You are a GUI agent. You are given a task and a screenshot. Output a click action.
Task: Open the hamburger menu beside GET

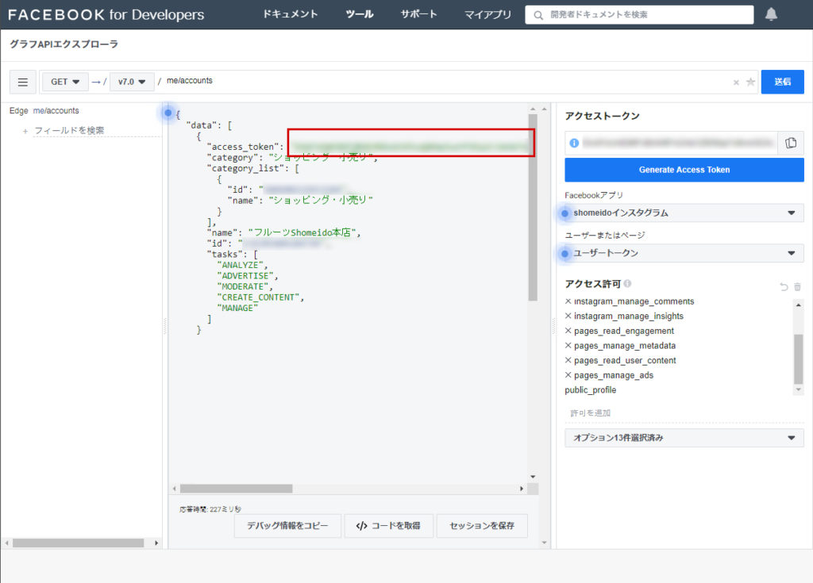pyautogui.click(x=22, y=82)
